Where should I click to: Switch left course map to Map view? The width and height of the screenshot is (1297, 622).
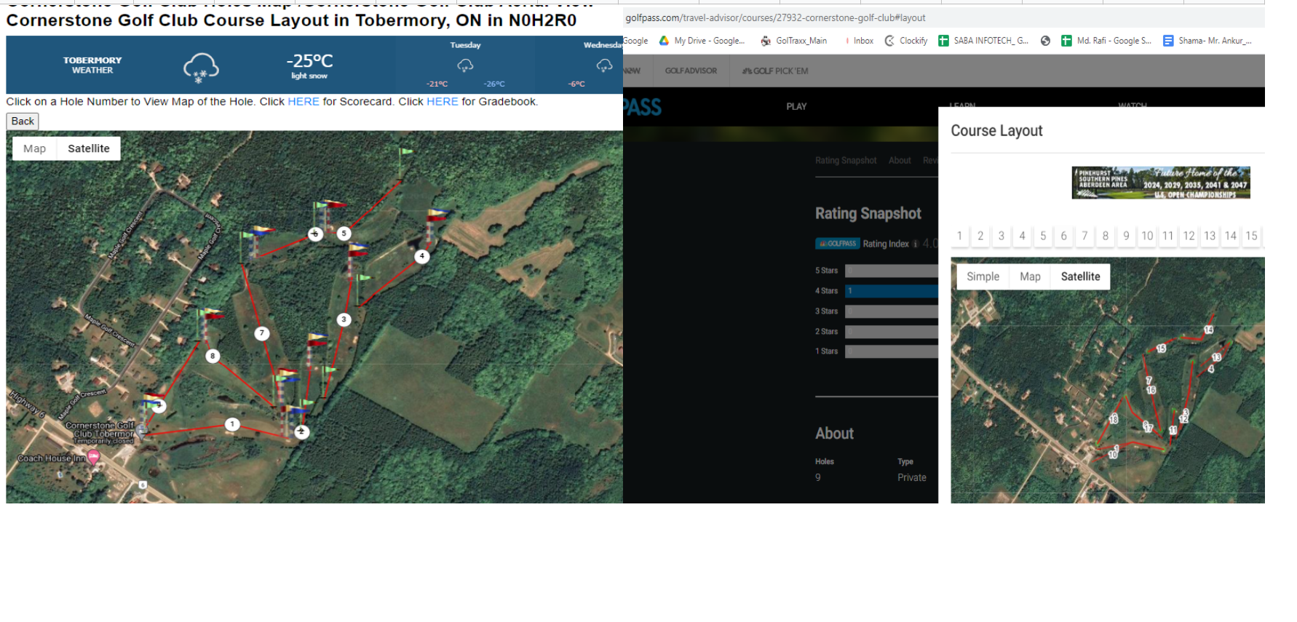[x=34, y=148]
